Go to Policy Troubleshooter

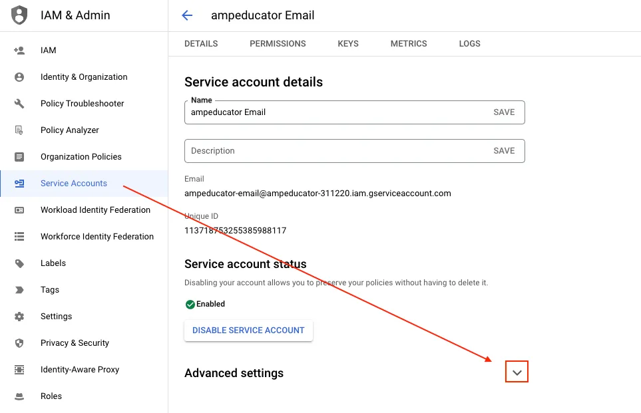[84, 104]
